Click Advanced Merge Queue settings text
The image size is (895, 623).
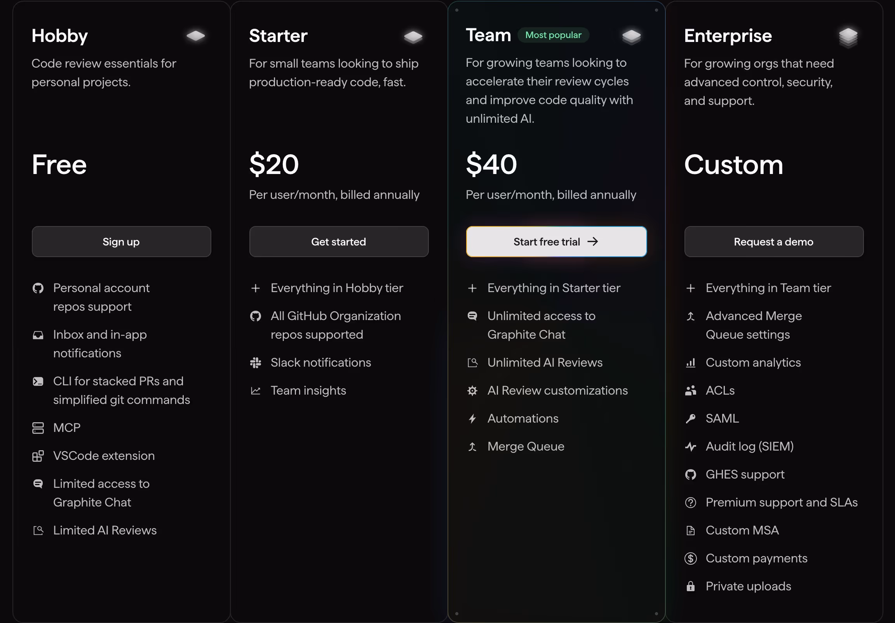click(754, 325)
